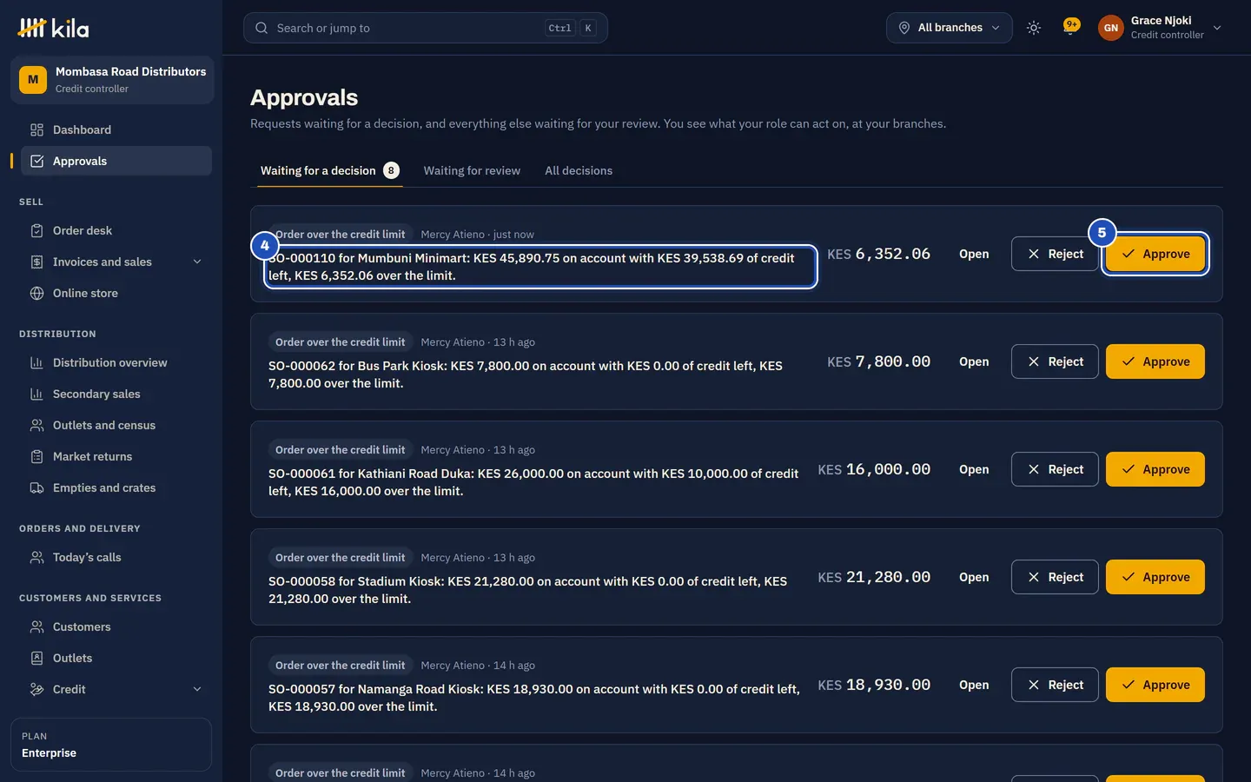Image resolution: width=1251 pixels, height=782 pixels.
Task: Open the All branches dropdown
Action: pyautogui.click(x=949, y=28)
